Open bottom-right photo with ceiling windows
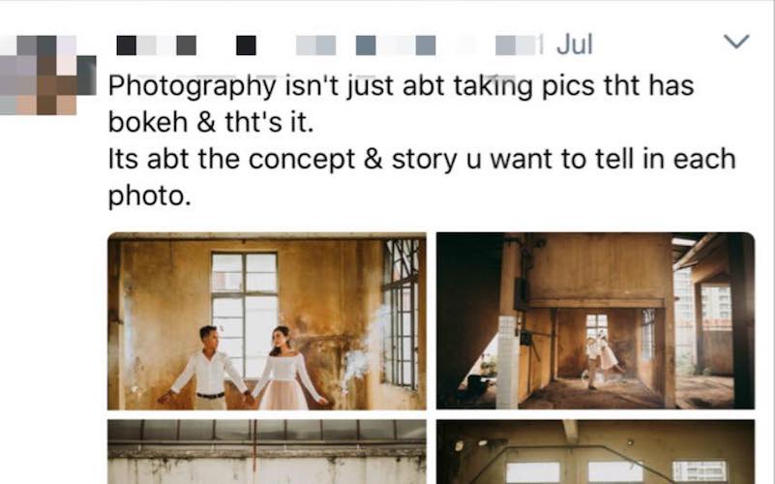Viewport: 775px width, 484px height. pyautogui.click(x=595, y=451)
